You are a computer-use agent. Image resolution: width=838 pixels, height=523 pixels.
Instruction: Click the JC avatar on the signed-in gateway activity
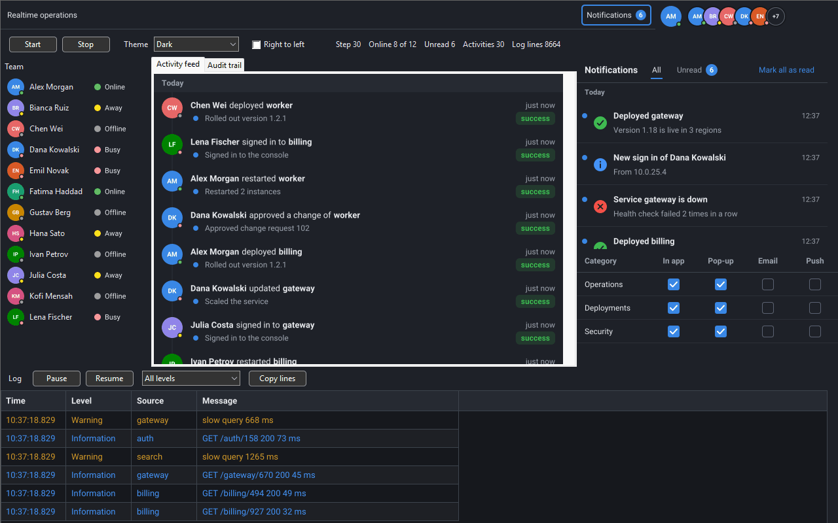click(172, 328)
